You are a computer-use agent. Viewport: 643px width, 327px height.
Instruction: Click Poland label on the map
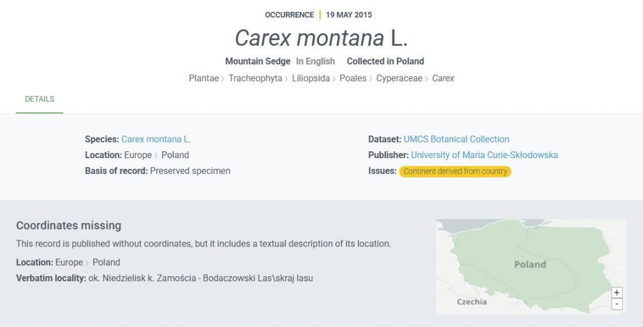point(530,264)
